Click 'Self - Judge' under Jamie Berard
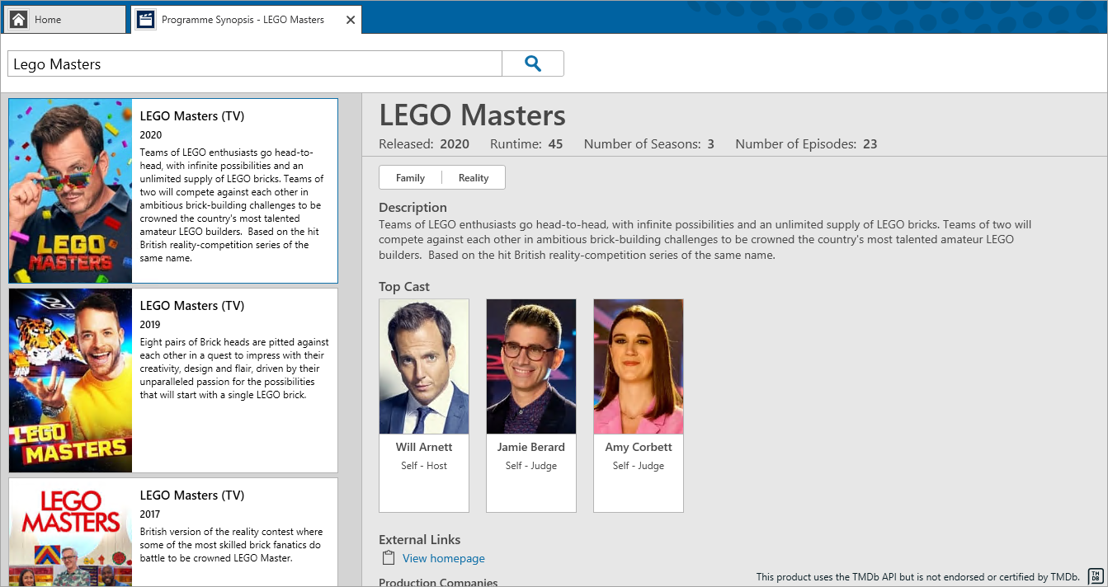Image resolution: width=1108 pixels, height=587 pixels. pos(531,466)
